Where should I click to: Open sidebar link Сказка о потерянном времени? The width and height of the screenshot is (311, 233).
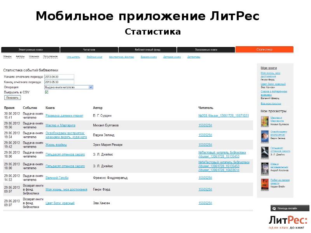tap(274, 93)
